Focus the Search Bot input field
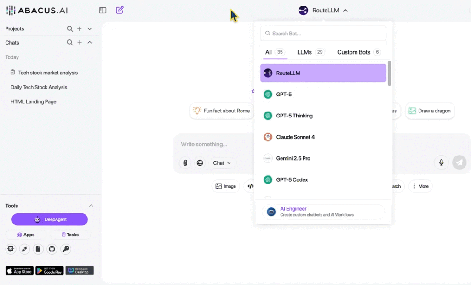This screenshot has width=471, height=285. 323,33
